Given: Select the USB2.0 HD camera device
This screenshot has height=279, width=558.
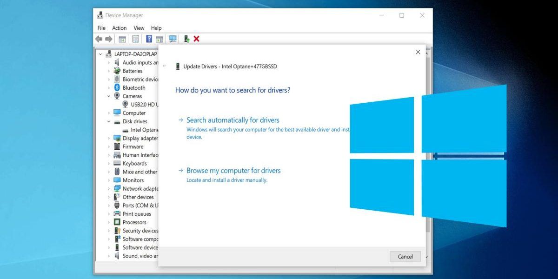Looking at the screenshot, I should (x=145, y=105).
